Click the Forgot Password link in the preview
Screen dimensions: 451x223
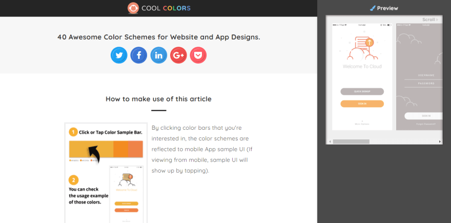(426, 124)
